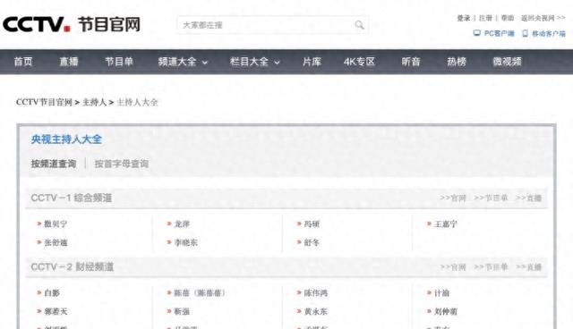Image resolution: width=573 pixels, height=329 pixels.
Task: Open host 王嘉宁's page
Action: tap(446, 224)
